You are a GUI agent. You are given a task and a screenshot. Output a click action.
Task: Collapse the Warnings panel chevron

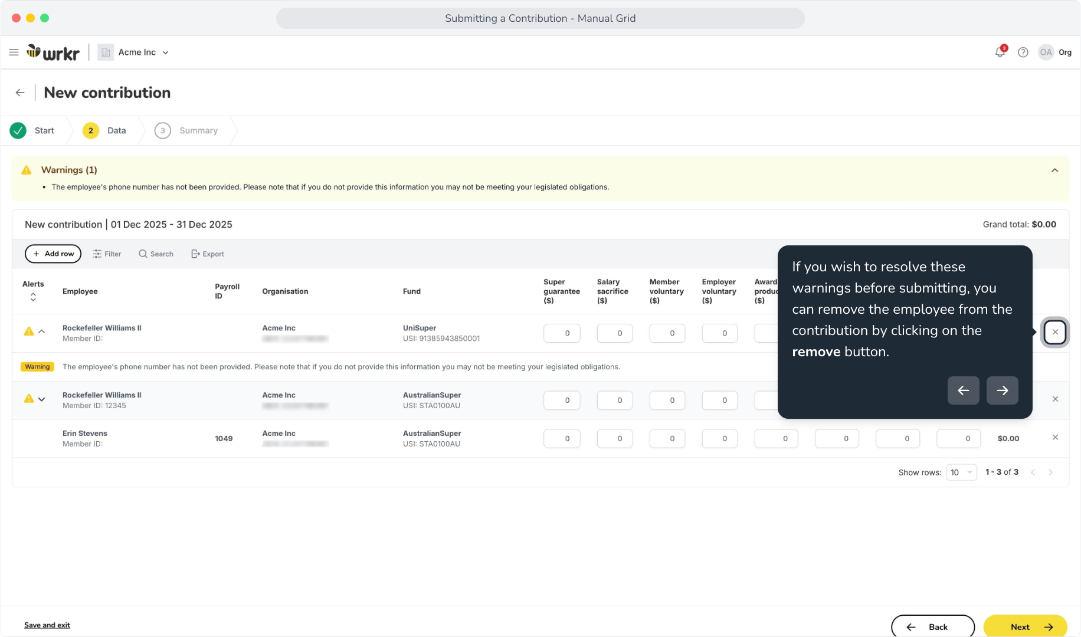coord(1054,170)
